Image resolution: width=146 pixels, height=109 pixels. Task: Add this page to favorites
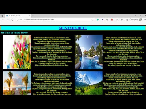[92, 20]
